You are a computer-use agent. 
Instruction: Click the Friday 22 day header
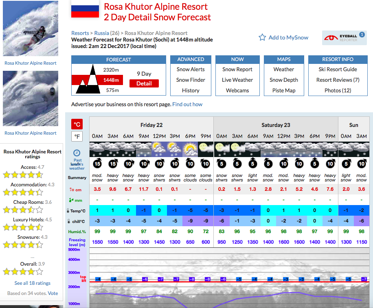pos(151,125)
